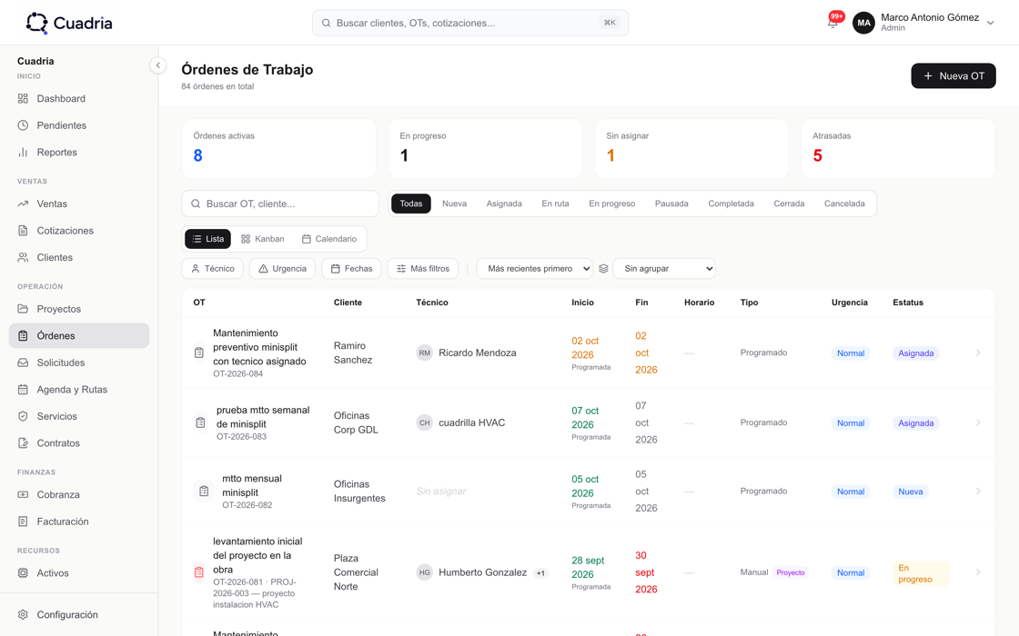Open Servicios in the sidebar
Image resolution: width=1019 pixels, height=636 pixels.
pyautogui.click(x=79, y=416)
